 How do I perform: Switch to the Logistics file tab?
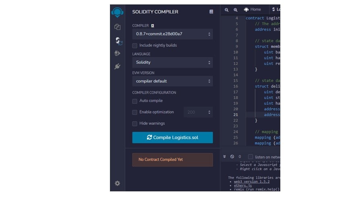click(276, 10)
